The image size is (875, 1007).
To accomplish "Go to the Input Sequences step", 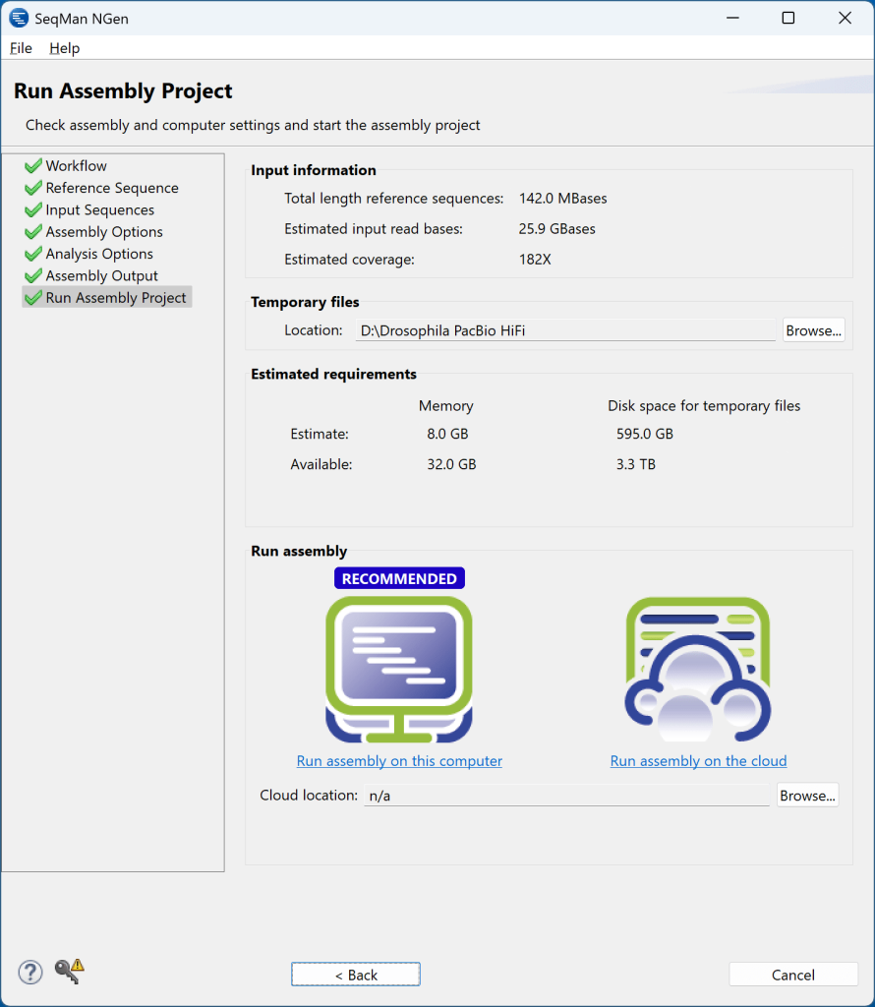I will 99,209.
